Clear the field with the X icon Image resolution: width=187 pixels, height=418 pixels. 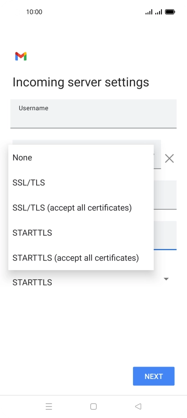click(169, 158)
